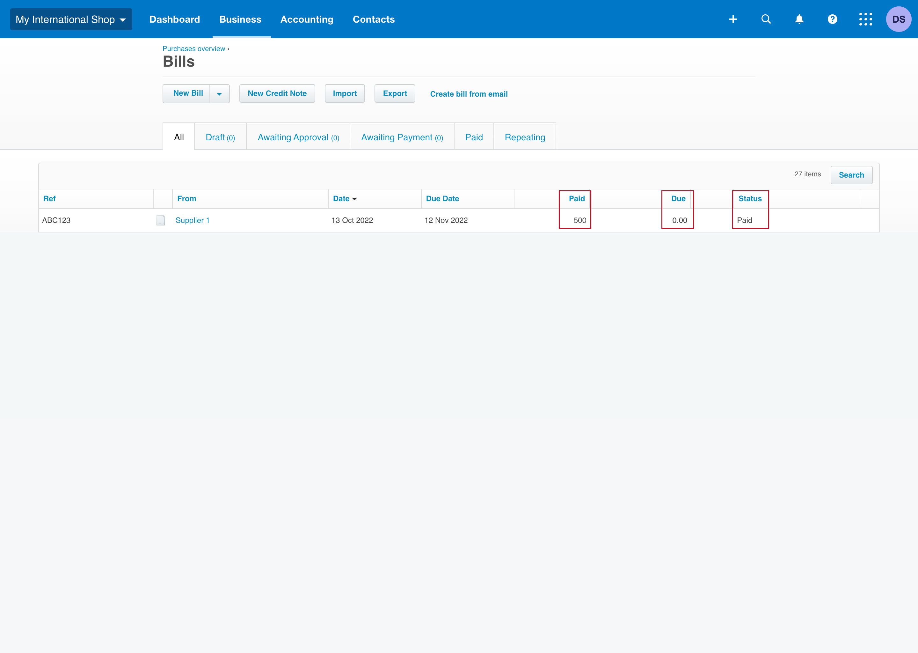Viewport: 918px width, 653px height.
Task: Switch to the Paid tab
Action: [473, 136]
